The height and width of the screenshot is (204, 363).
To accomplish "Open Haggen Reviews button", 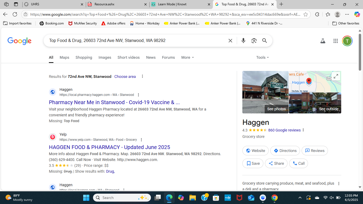I will click(315, 151).
